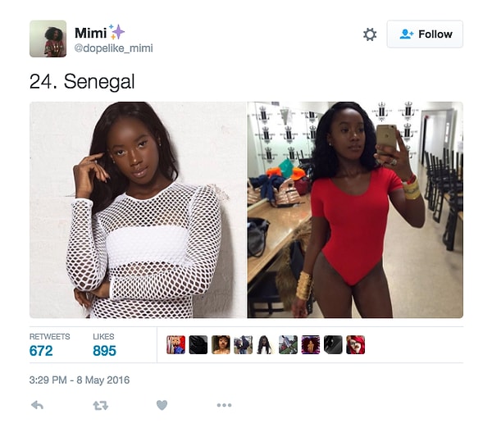The image size is (492, 437).
Task: Open the left photo in white mesh top
Action: point(138,210)
